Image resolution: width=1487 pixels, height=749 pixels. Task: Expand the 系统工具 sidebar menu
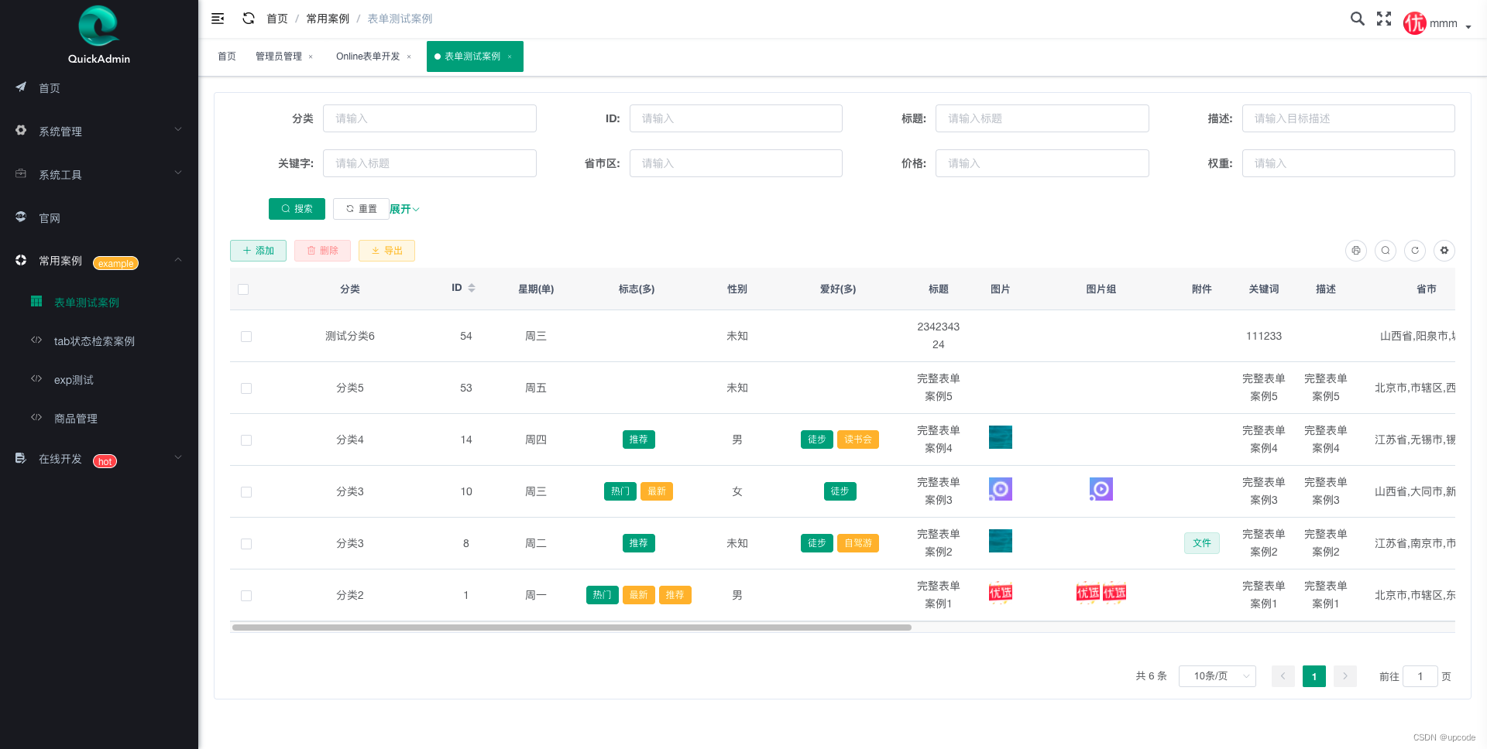99,174
